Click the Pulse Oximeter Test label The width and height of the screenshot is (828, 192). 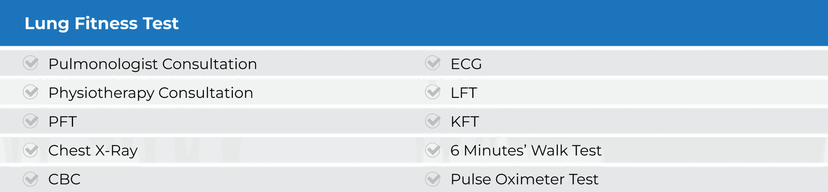pos(525,179)
